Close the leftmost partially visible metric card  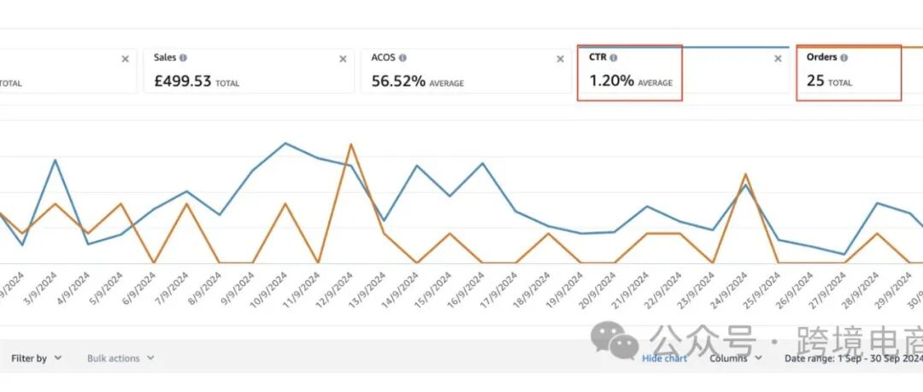point(125,59)
